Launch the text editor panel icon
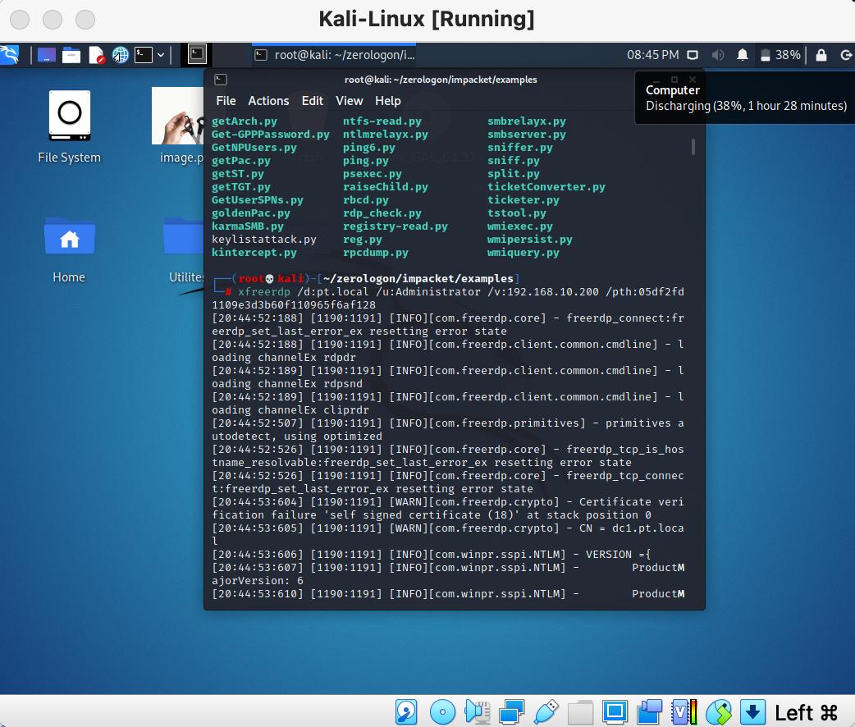Screen dimensions: 855x727 [x=96, y=55]
